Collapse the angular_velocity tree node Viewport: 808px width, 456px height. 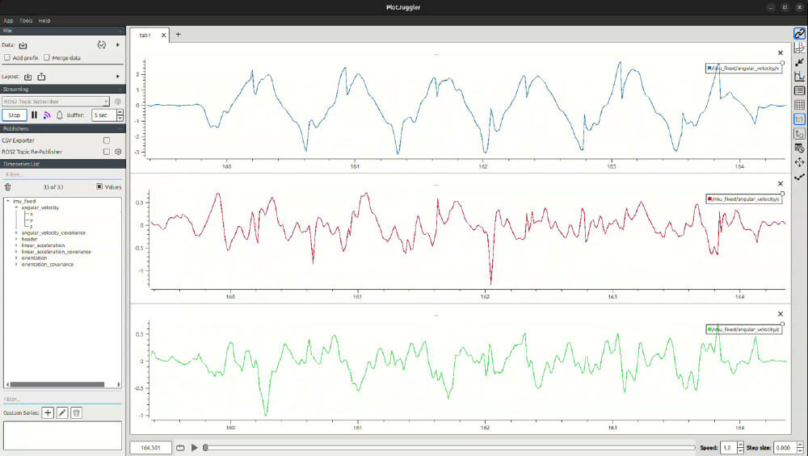coord(16,207)
